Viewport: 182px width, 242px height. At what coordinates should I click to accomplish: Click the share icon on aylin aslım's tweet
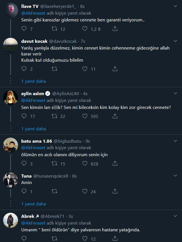pyautogui.click(x=115, y=116)
